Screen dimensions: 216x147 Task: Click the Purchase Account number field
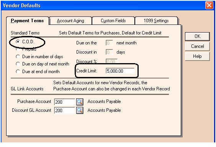(x=64, y=102)
